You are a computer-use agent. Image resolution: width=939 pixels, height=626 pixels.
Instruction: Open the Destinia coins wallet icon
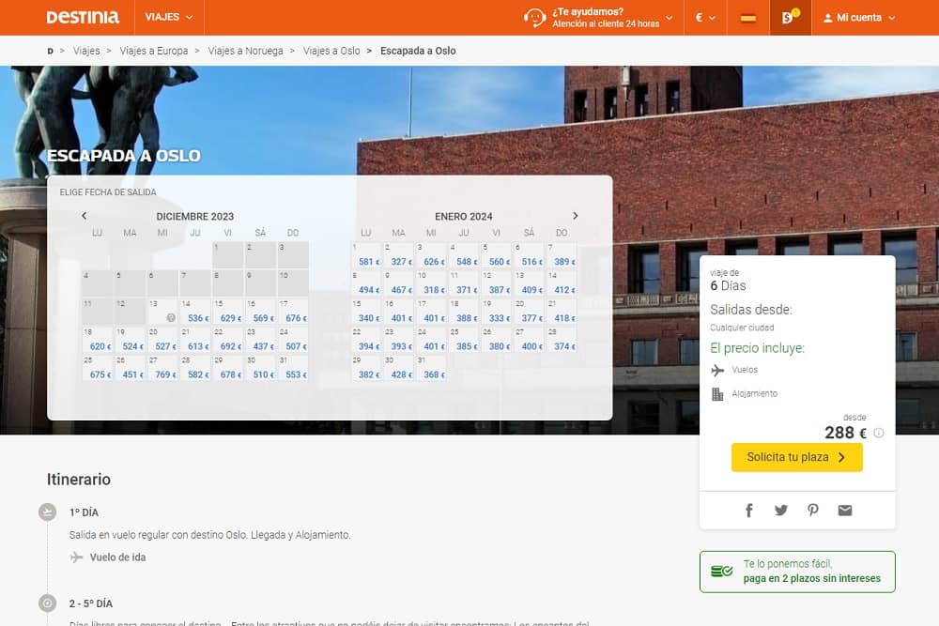click(791, 17)
